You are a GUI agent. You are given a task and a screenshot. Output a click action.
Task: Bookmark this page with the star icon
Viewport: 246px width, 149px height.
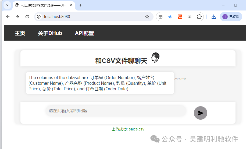[147, 17]
